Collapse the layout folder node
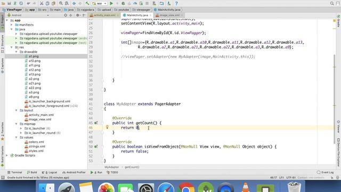341x192 pixels. [17, 110]
